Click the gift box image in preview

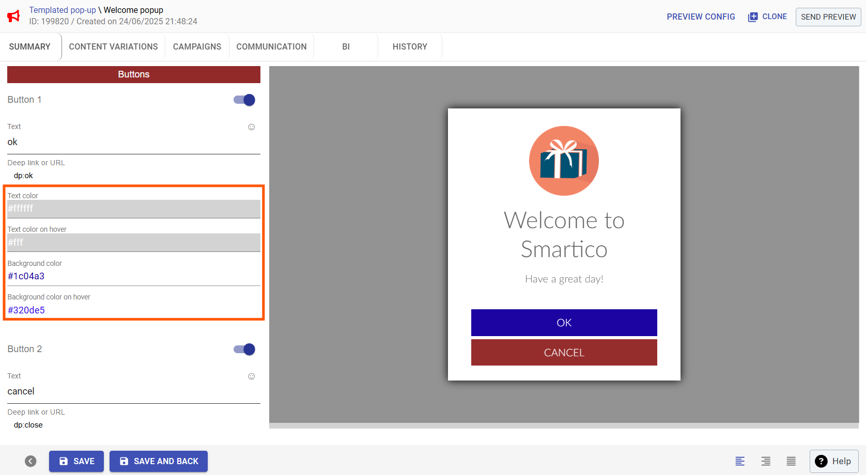564,161
